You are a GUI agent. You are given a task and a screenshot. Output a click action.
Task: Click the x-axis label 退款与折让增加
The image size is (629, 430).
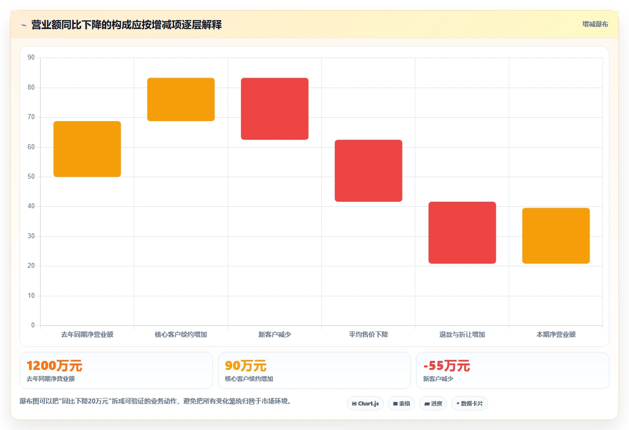point(462,334)
